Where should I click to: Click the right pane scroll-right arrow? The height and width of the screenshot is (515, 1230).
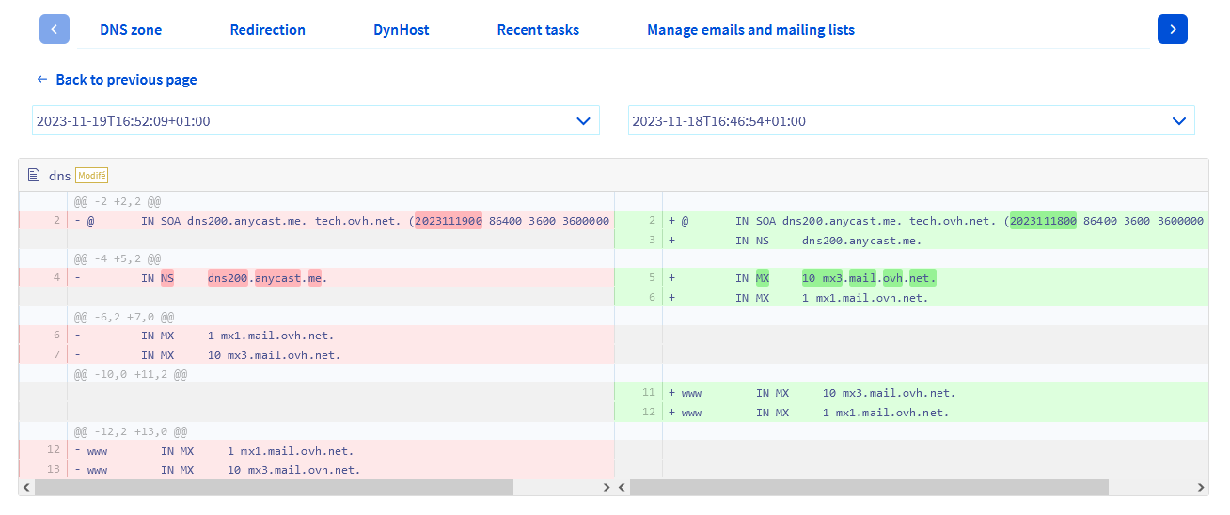pos(1201,487)
